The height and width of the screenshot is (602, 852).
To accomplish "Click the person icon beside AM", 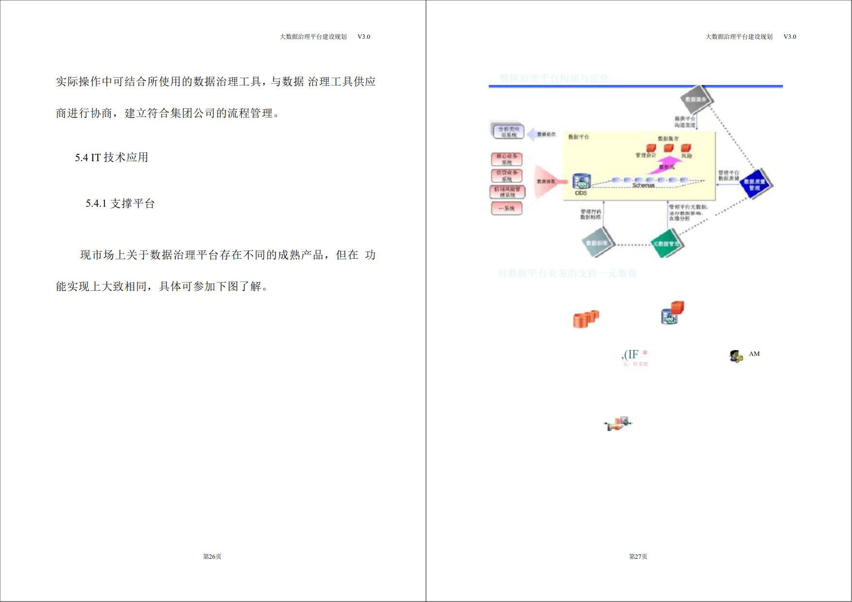I will click(736, 356).
